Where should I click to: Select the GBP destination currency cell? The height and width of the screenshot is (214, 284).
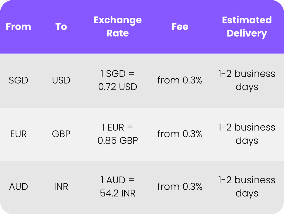(x=61, y=134)
